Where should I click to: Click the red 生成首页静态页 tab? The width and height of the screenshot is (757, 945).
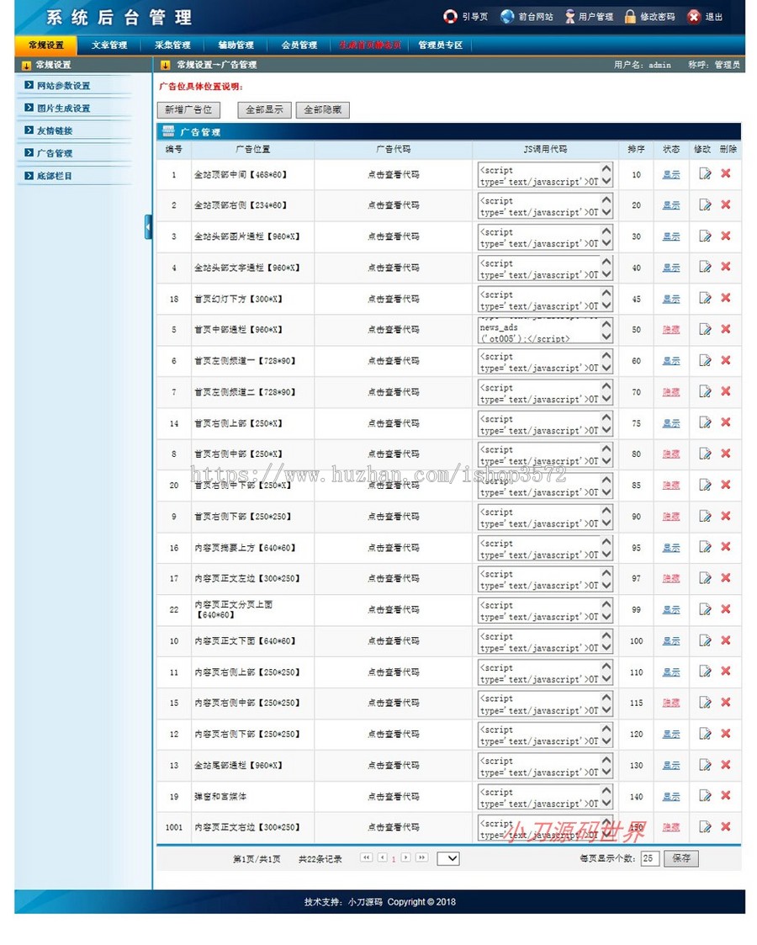point(370,45)
